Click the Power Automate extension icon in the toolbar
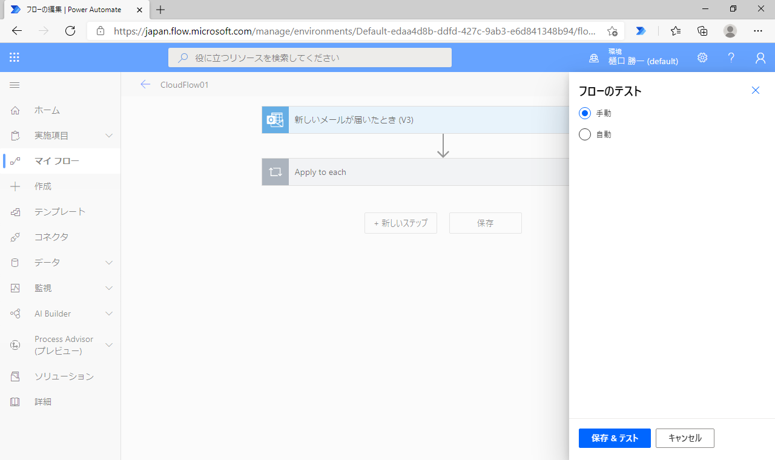 click(641, 31)
